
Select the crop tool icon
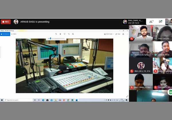(73, 34)
